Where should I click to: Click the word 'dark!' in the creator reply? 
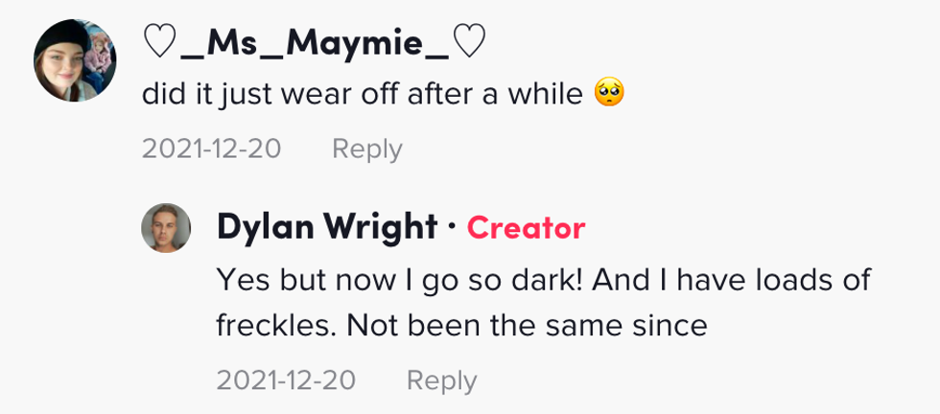552,281
